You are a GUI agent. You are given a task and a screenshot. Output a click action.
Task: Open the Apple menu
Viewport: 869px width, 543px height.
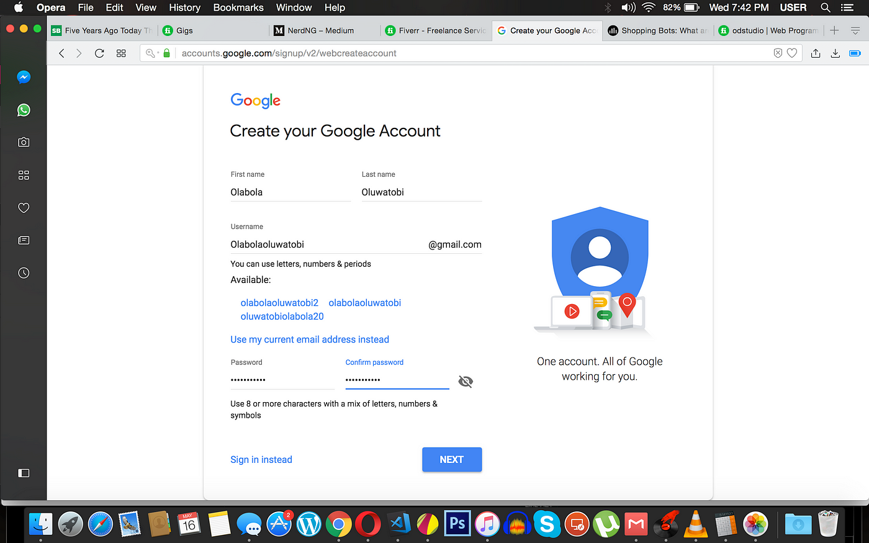[x=19, y=7]
